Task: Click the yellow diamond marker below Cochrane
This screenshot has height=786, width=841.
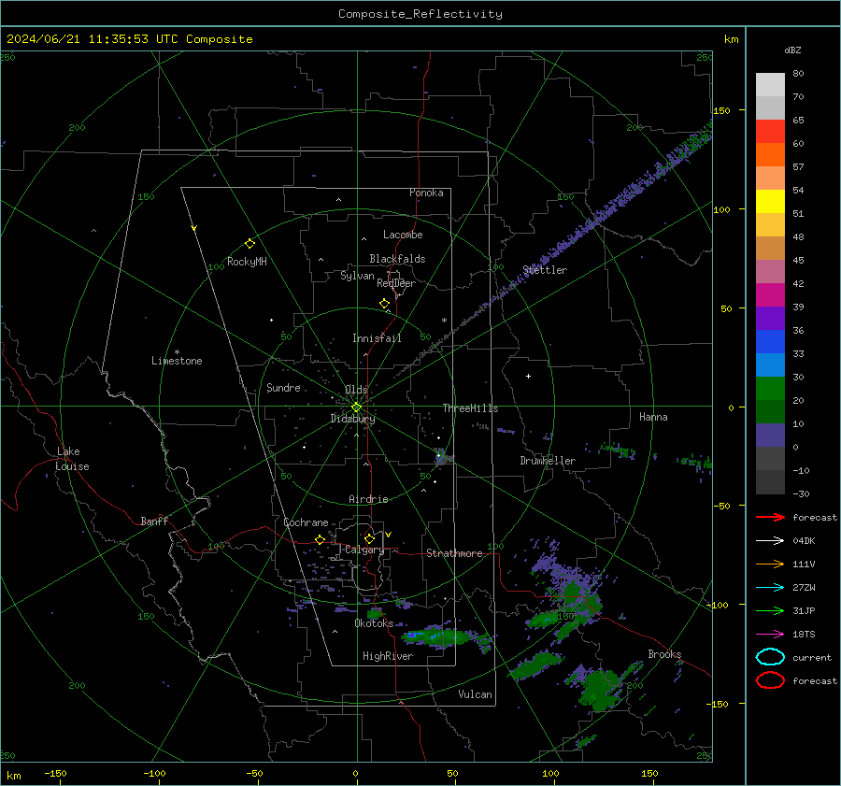Action: pos(321,539)
